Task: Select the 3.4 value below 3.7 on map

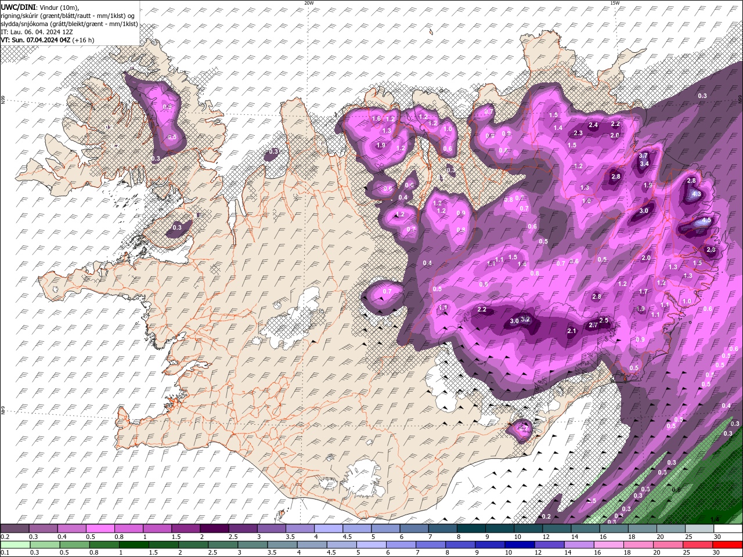Action: pyautogui.click(x=644, y=164)
